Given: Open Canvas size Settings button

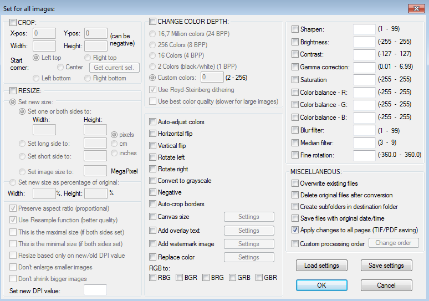Looking at the screenshot, I should [249, 217].
